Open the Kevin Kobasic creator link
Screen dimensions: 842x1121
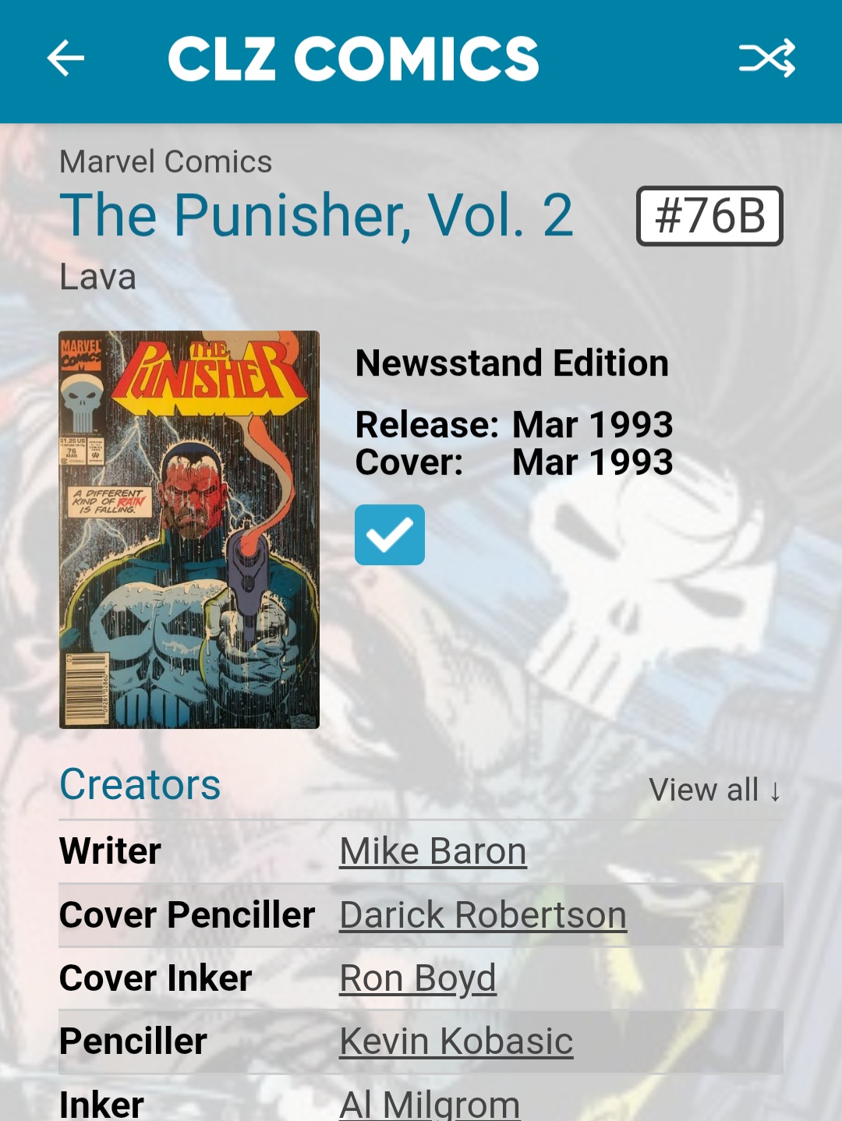click(456, 1041)
